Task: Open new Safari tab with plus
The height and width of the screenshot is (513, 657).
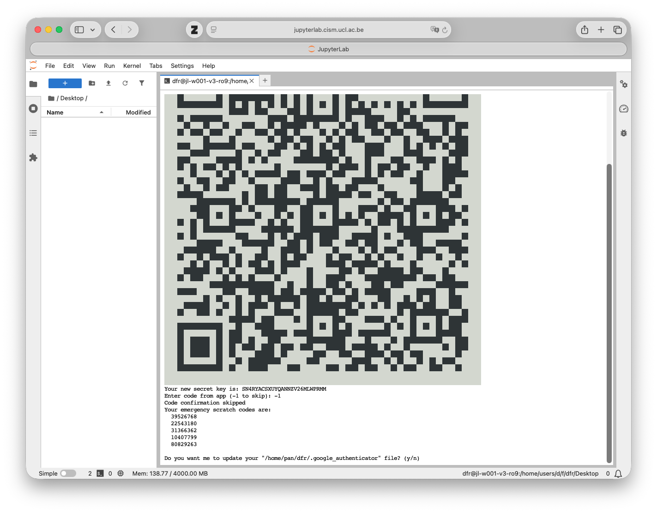Action: pos(601,30)
